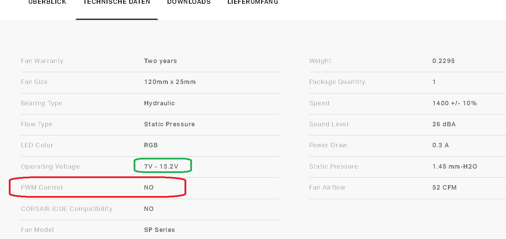This screenshot has height=239, width=506.
Task: Click the 26 dBA sound level value
Action: click(444, 124)
